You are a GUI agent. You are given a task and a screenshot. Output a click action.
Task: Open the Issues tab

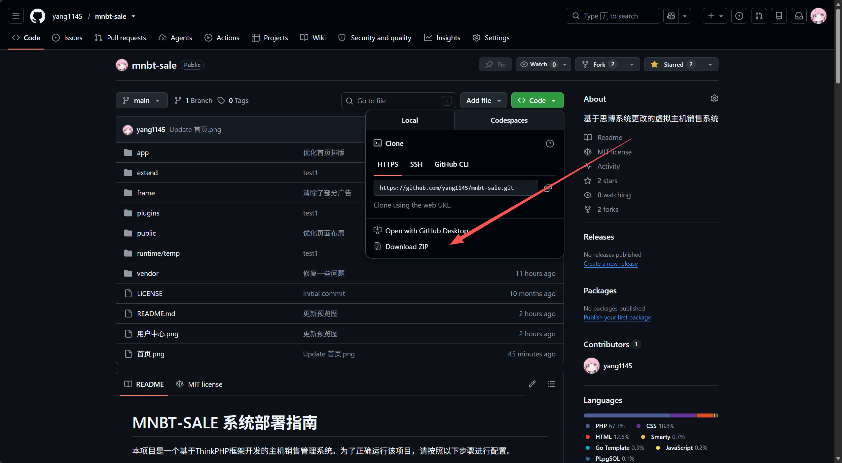(x=67, y=38)
